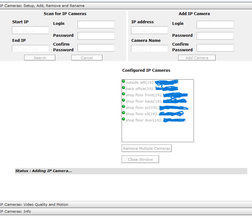Viewport: 252px width, 218px height.
Task: Click green status icon for outside left camera
Action: pos(123,81)
